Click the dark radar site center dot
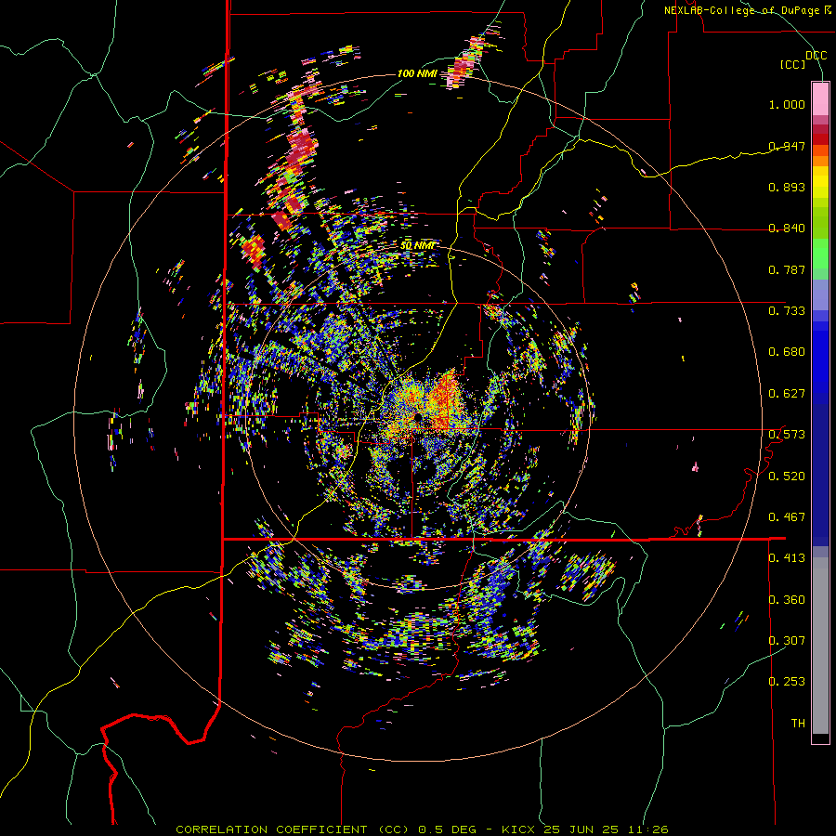 pyautogui.click(x=419, y=416)
